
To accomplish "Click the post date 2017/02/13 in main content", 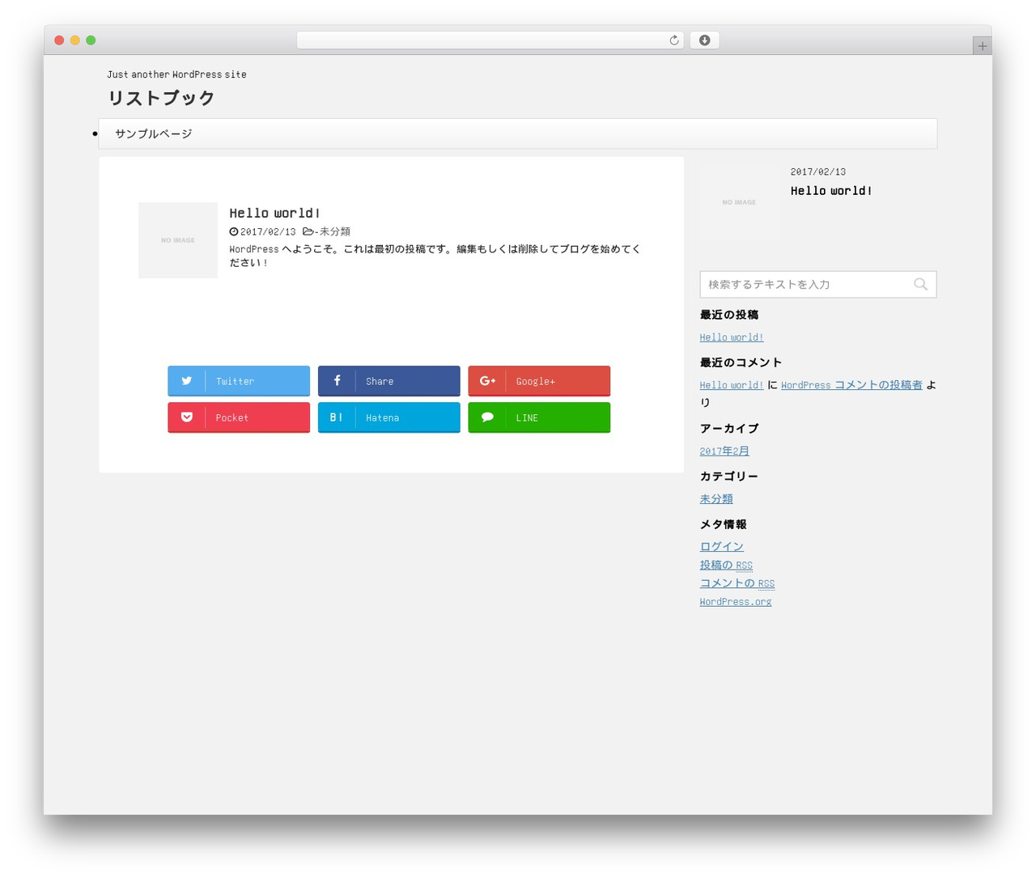I will pos(268,231).
